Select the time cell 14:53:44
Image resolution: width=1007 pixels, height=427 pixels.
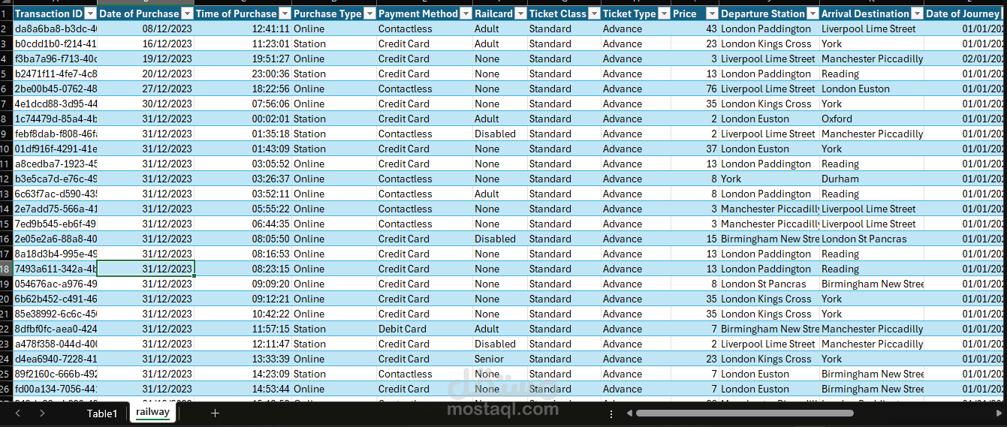[243, 389]
